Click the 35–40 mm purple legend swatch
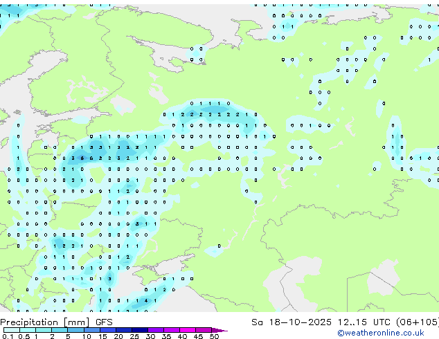Viewport: 439px width, 339px height. point(172,330)
